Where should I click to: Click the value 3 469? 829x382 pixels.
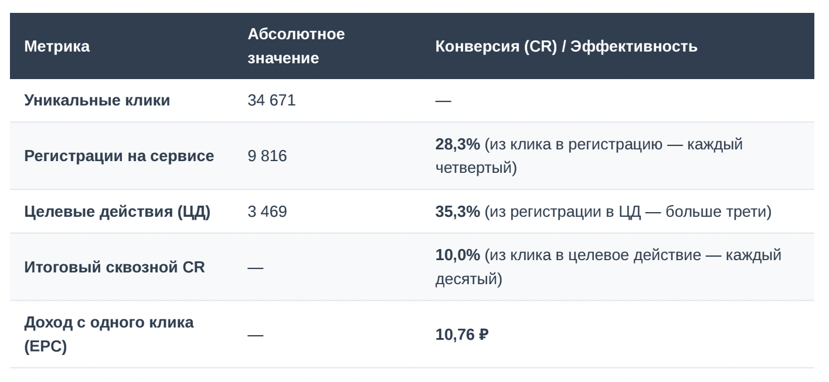pyautogui.click(x=267, y=212)
